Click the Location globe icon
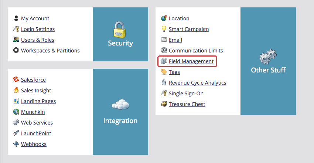The width and height of the screenshot is (314, 163). [x=164, y=18]
